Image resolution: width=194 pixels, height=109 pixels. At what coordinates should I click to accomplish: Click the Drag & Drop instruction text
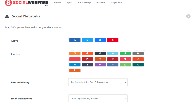[33, 27]
